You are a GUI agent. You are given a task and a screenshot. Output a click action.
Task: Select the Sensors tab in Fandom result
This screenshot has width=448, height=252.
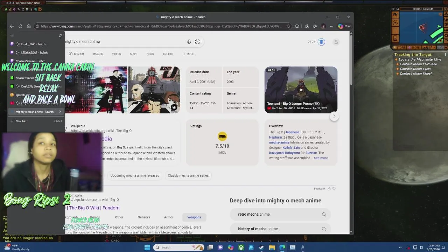coord(144,217)
